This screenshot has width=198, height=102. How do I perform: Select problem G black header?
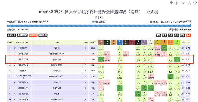point(138,42)
